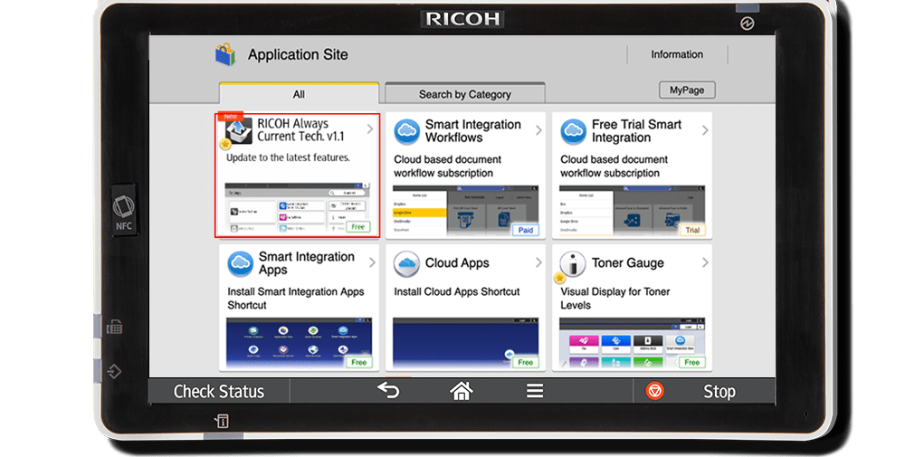Open the RICOH Always Current Tech preview thumbnail

point(298,208)
